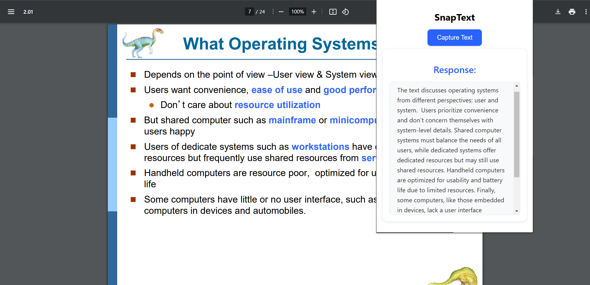Print the PDF document

tap(572, 12)
